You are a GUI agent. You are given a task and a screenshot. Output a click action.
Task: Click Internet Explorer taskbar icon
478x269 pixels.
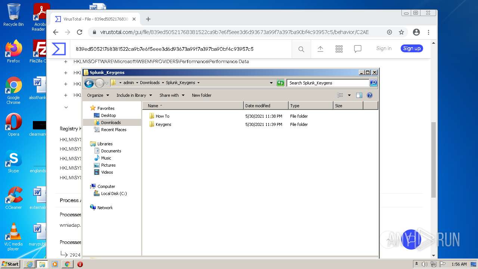pos(30,264)
